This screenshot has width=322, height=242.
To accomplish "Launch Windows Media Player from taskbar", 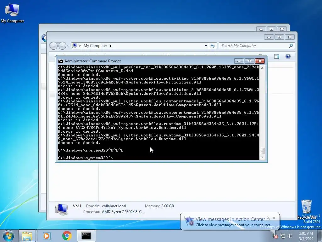I will (x=47, y=236).
